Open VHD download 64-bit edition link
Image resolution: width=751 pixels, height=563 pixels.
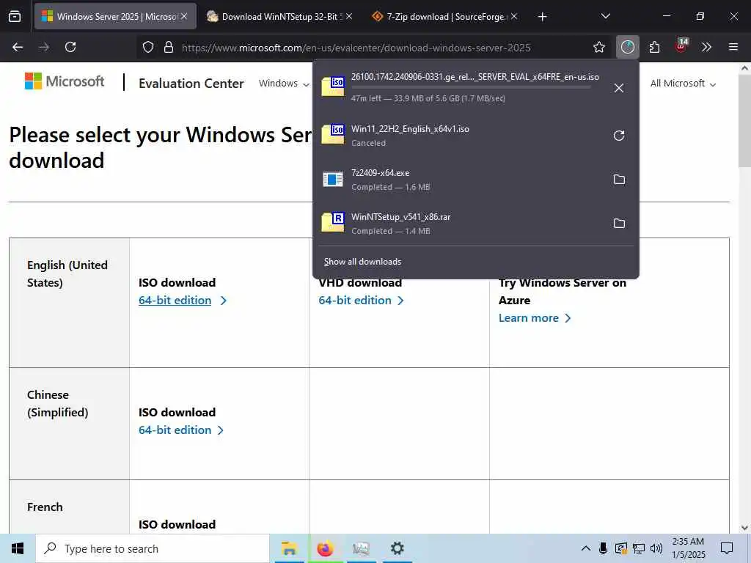point(355,300)
